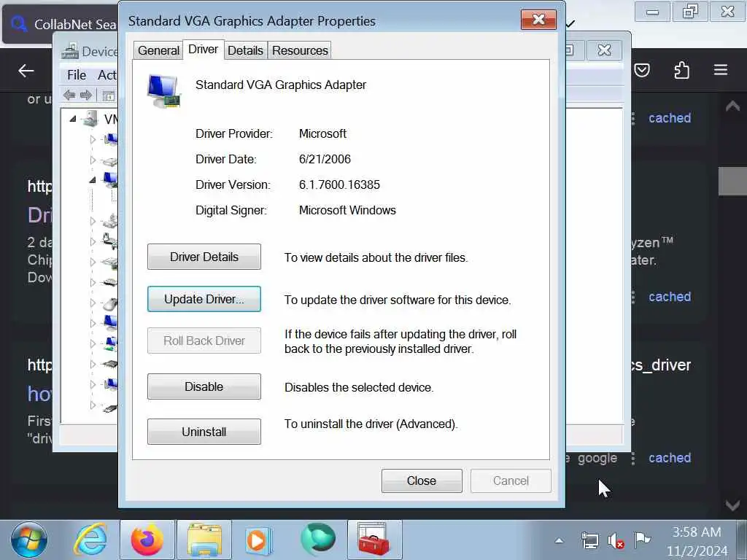This screenshot has height=560, width=747.
Task: Expand the node with the mouse icon
Action: click(x=93, y=303)
